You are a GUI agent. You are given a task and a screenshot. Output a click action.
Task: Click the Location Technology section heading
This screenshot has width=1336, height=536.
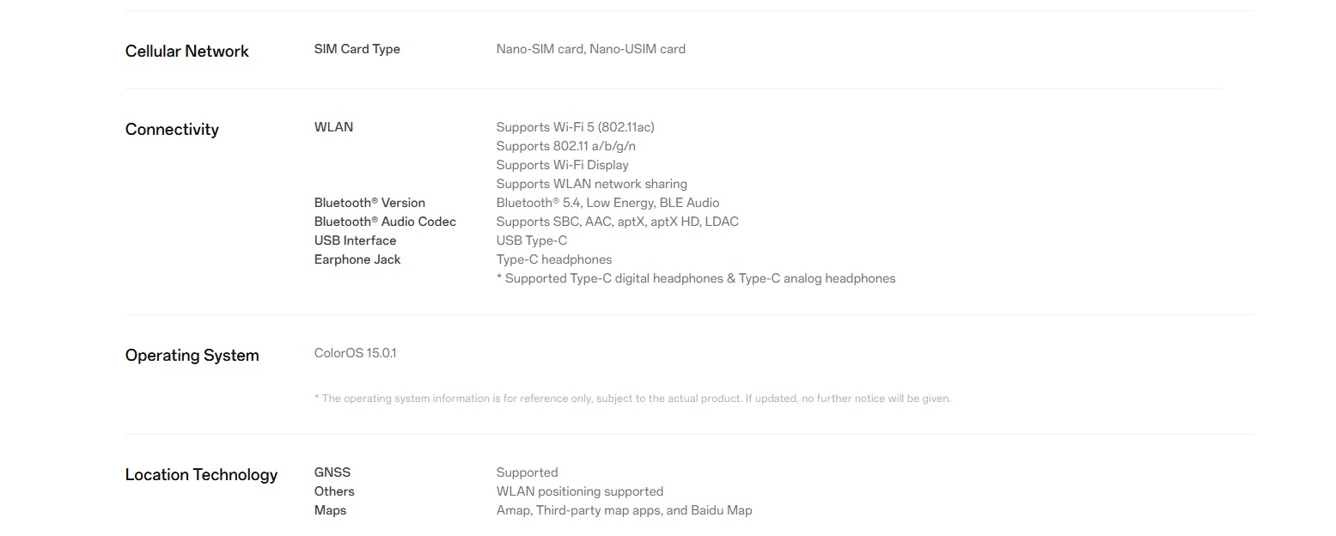(201, 474)
